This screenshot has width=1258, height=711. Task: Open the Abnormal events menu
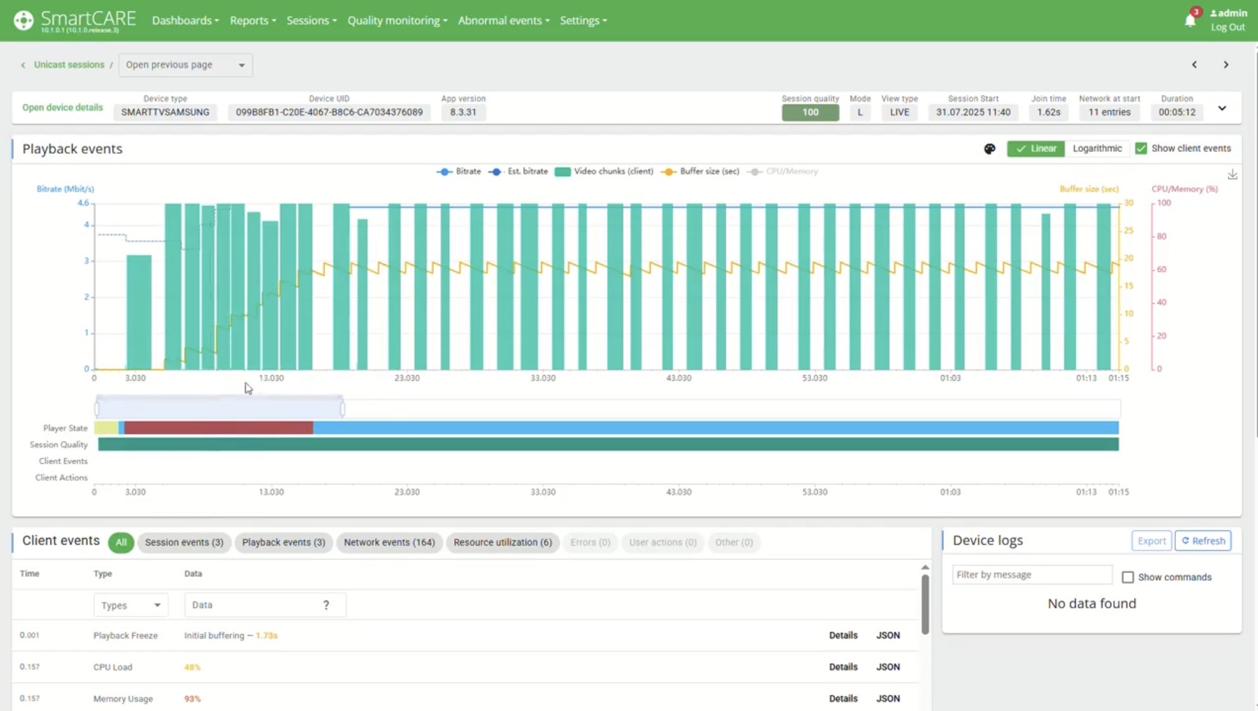pyautogui.click(x=503, y=20)
